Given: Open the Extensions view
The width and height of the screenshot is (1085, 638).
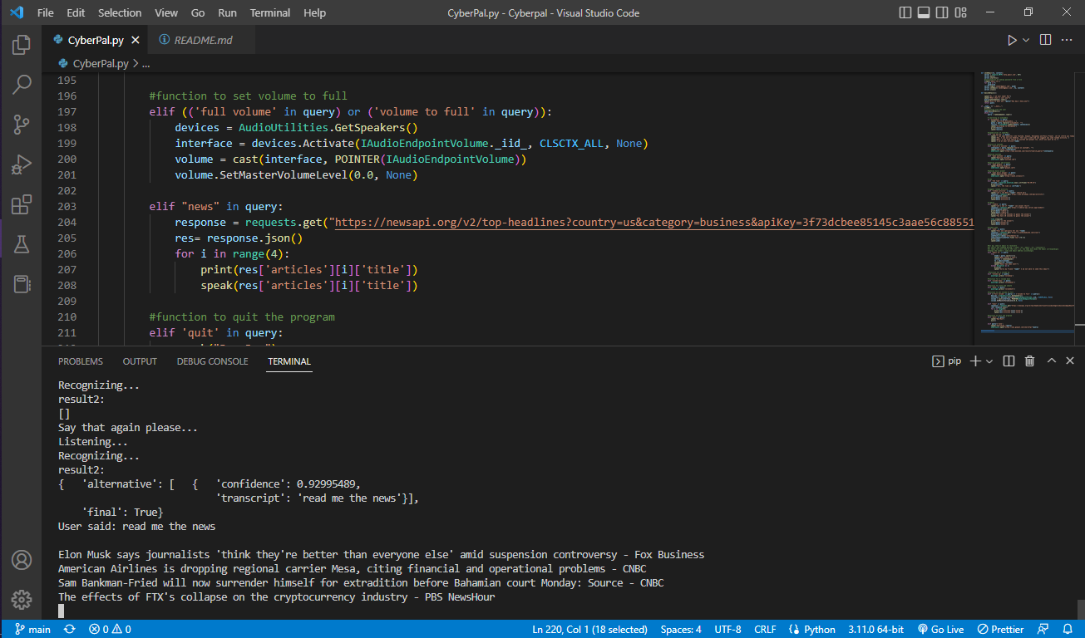Looking at the screenshot, I should (22, 204).
